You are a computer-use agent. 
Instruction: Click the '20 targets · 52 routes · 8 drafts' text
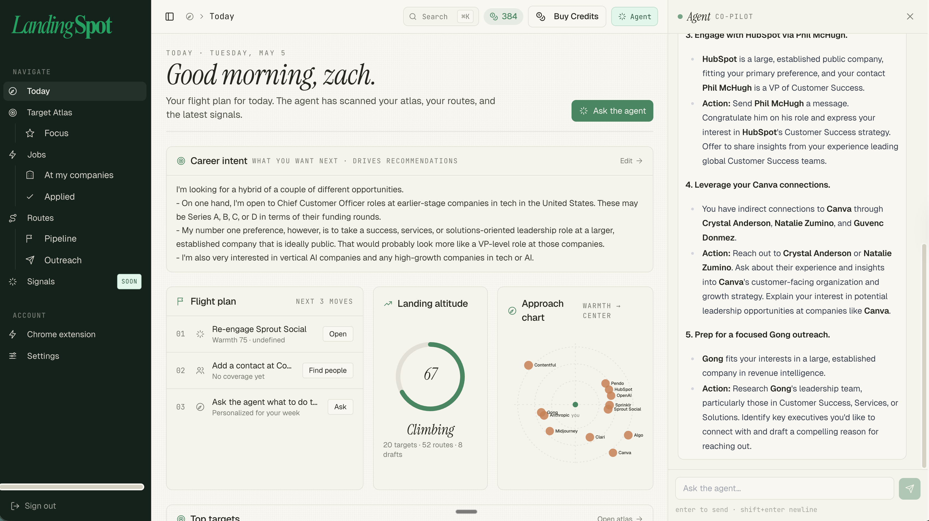(x=423, y=450)
